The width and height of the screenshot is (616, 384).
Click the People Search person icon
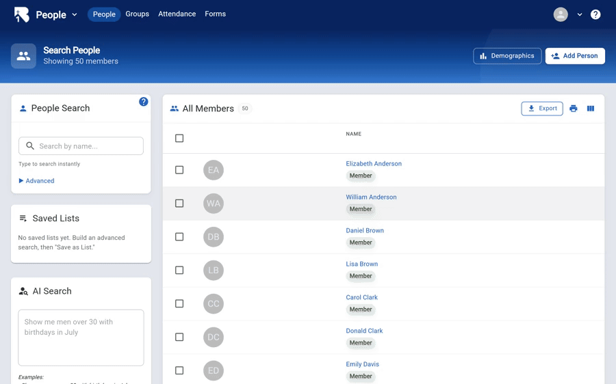23,108
